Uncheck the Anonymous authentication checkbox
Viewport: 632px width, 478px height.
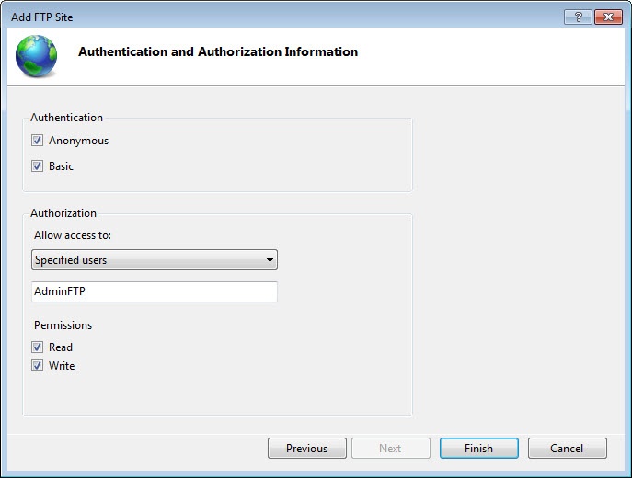pos(38,141)
